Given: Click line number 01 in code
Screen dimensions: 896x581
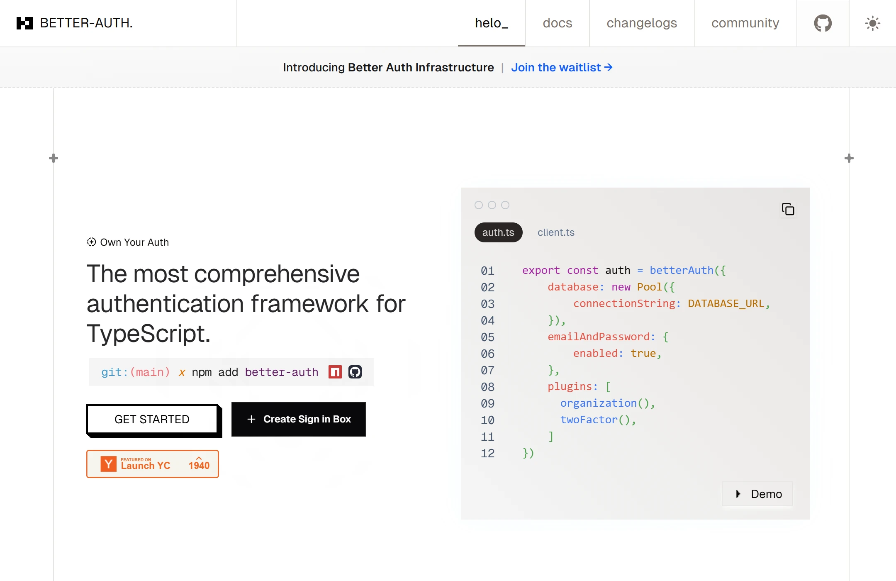Looking at the screenshot, I should (487, 271).
